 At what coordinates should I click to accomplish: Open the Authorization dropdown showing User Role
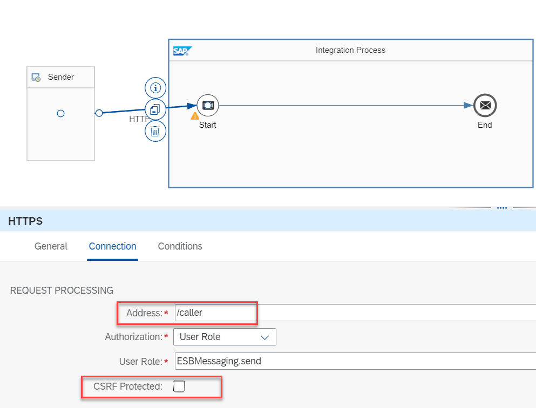(x=225, y=337)
